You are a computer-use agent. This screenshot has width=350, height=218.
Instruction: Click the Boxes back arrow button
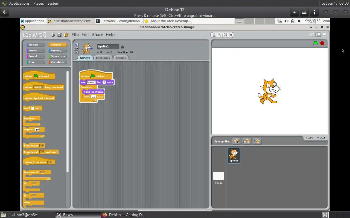point(5,12)
